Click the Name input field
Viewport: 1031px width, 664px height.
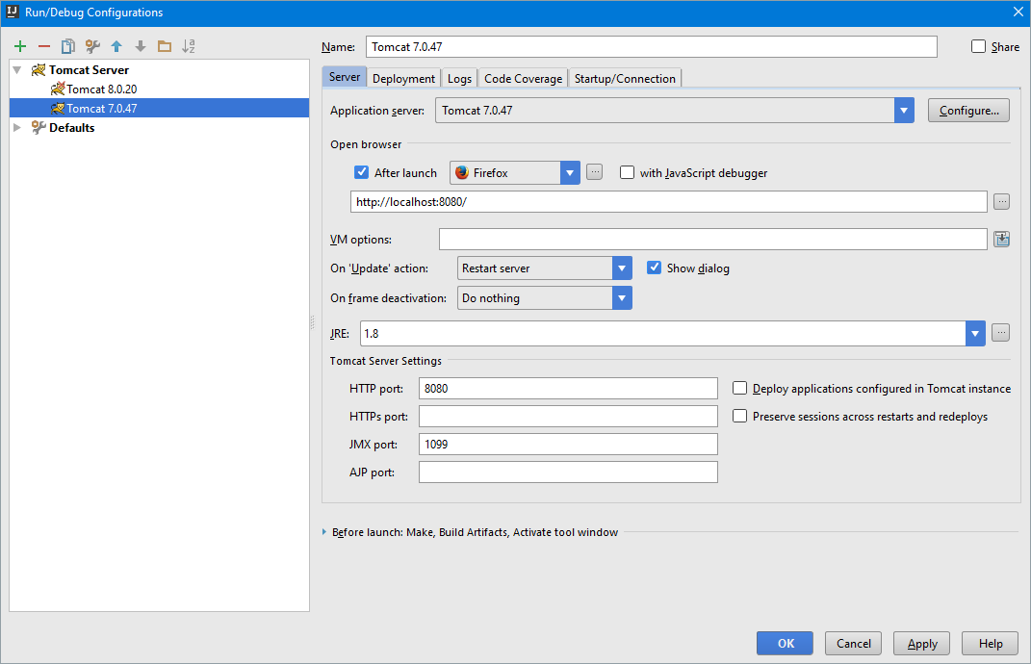click(x=652, y=47)
